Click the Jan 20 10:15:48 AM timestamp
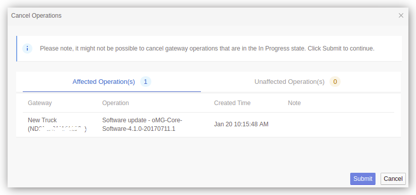The width and height of the screenshot is (416, 195). tap(241, 124)
